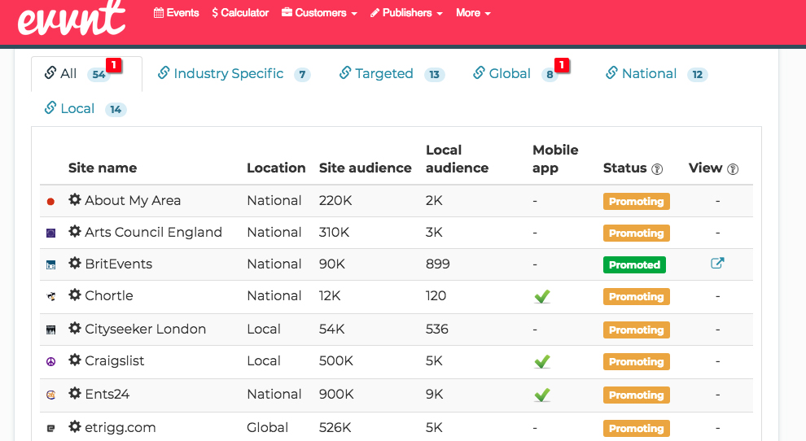The image size is (806, 441).
Task: Click Promoting status for etrigg.com
Action: click(637, 429)
